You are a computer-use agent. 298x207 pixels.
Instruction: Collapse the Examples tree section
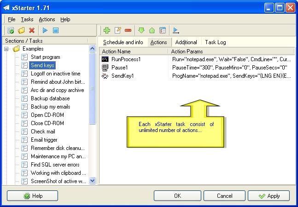click(7, 49)
